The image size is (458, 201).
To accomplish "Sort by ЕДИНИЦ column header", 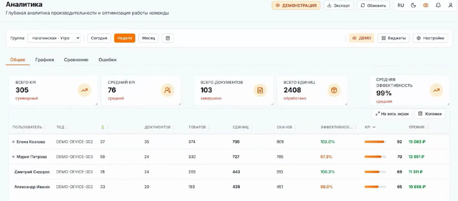I will [x=242, y=127].
